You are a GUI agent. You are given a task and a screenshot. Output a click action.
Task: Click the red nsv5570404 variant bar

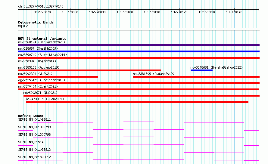coord(139,89)
